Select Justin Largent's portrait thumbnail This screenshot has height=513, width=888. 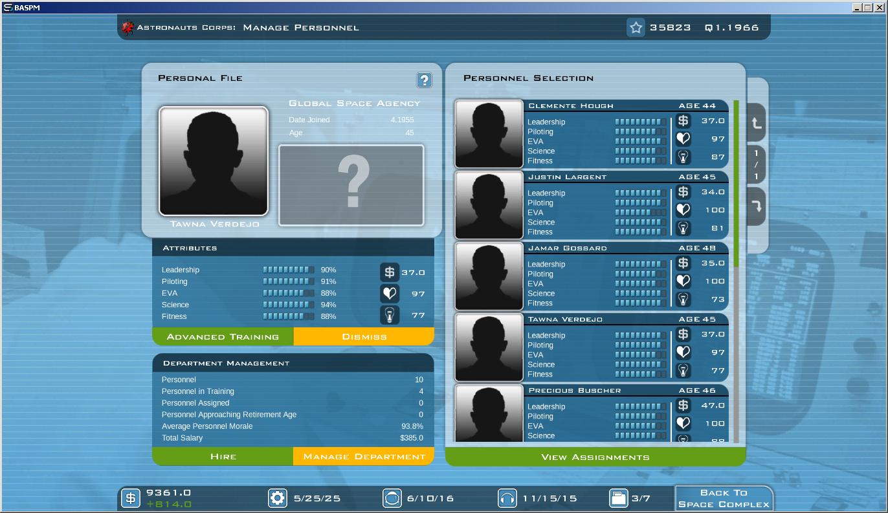point(489,205)
